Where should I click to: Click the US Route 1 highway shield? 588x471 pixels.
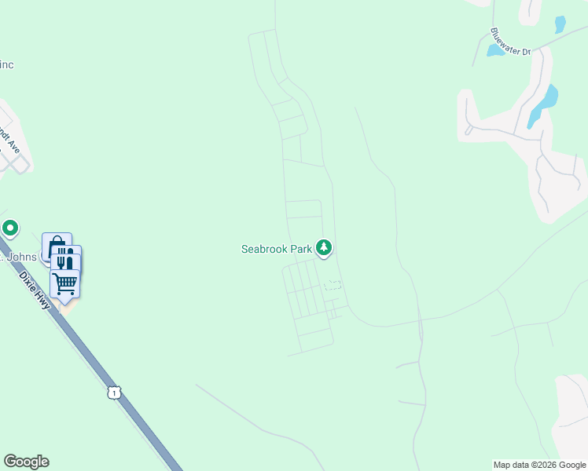point(114,392)
